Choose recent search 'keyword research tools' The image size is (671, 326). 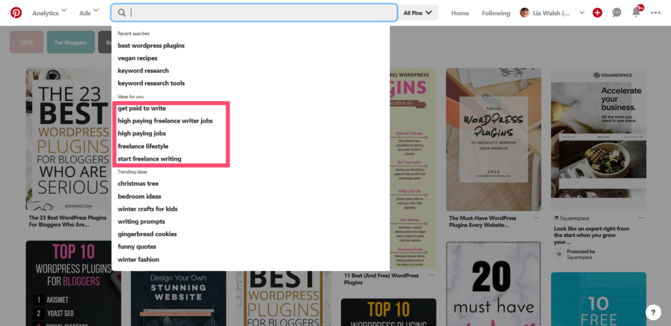151,83
